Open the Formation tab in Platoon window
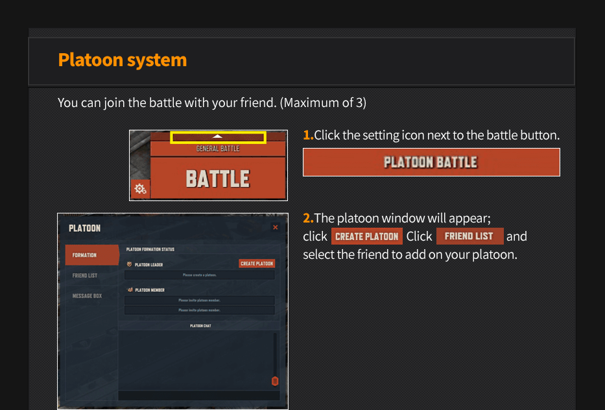Screen dimensions: 605x410 click(91, 255)
